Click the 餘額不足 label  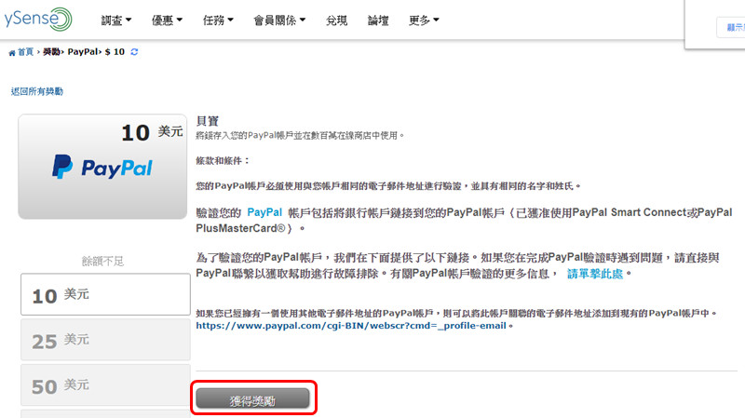(x=102, y=261)
